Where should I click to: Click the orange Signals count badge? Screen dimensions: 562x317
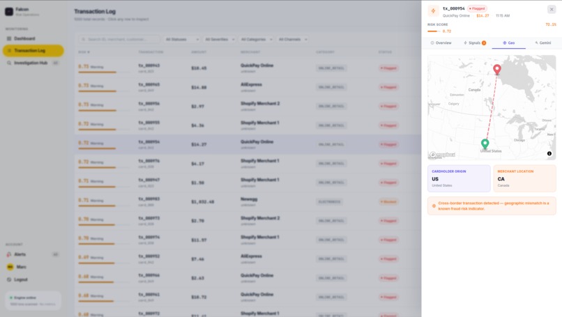coord(484,43)
